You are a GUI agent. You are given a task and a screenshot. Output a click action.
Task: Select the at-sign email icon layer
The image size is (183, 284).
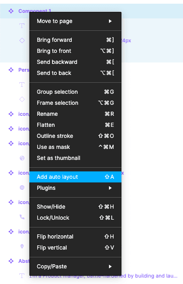pyautogui.click(x=22, y=187)
